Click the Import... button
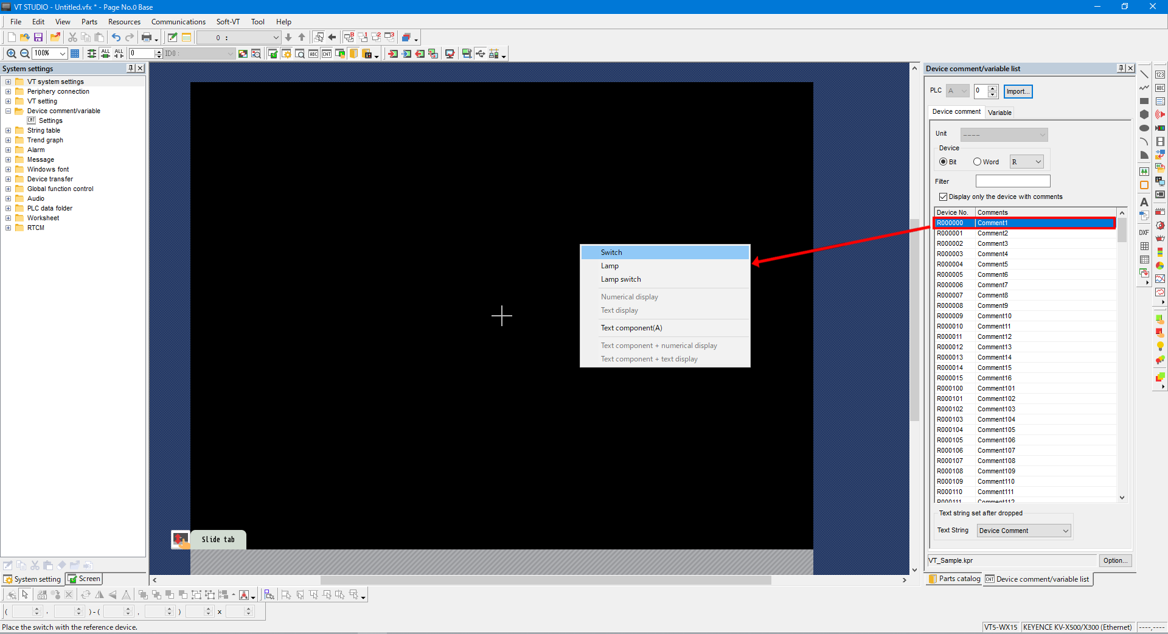1168x634 pixels. (1018, 91)
